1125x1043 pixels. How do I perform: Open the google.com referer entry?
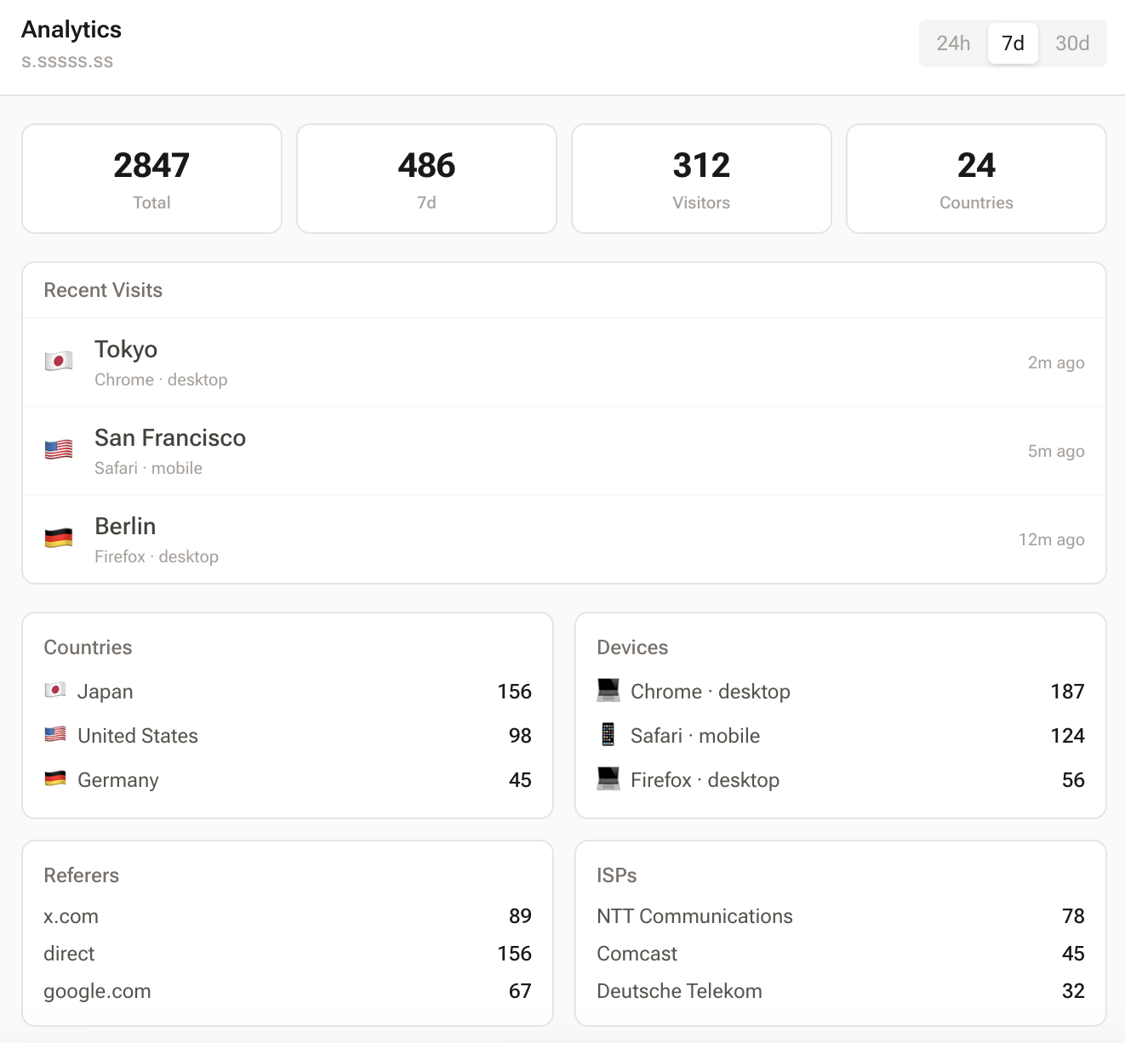(x=97, y=991)
